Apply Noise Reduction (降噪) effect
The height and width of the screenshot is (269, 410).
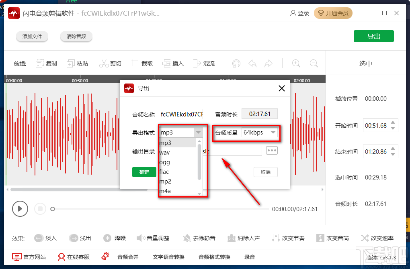tap(115, 238)
